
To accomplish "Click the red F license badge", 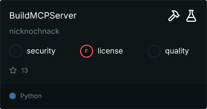I will coord(87,51).
